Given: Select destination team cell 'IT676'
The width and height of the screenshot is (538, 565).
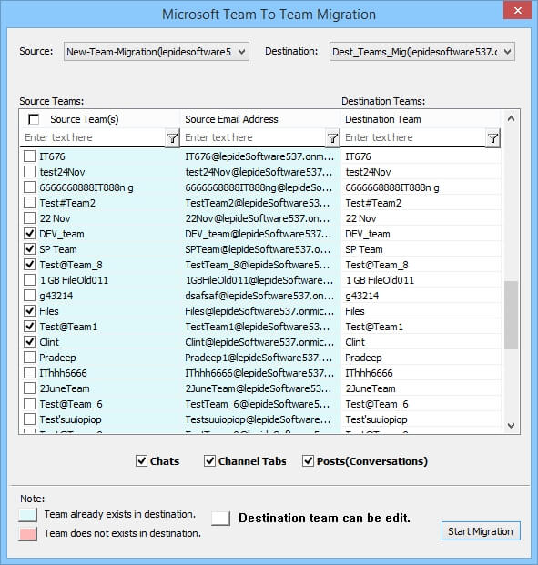Looking at the screenshot, I should (x=421, y=156).
